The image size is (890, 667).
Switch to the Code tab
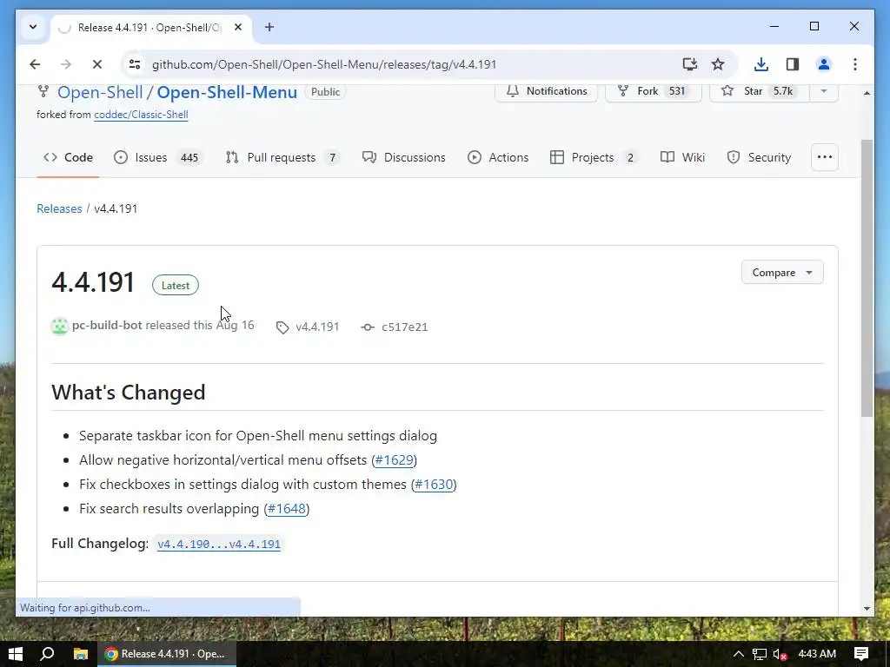coord(68,158)
